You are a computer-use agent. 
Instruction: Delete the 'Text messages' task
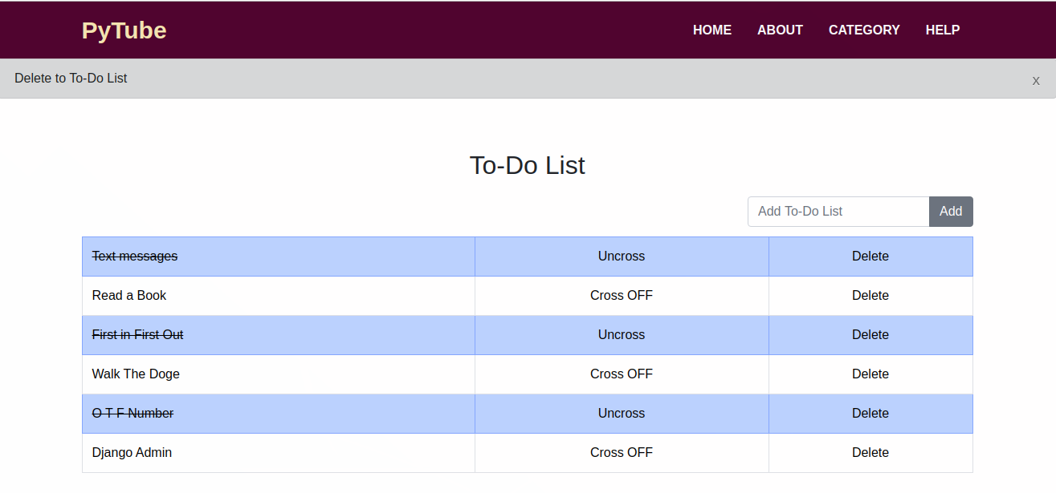click(x=870, y=256)
